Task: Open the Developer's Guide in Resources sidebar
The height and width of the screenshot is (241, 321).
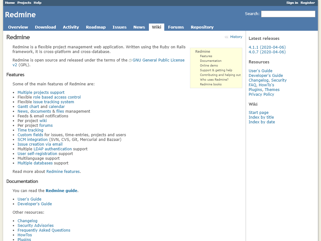Action: point(266,75)
